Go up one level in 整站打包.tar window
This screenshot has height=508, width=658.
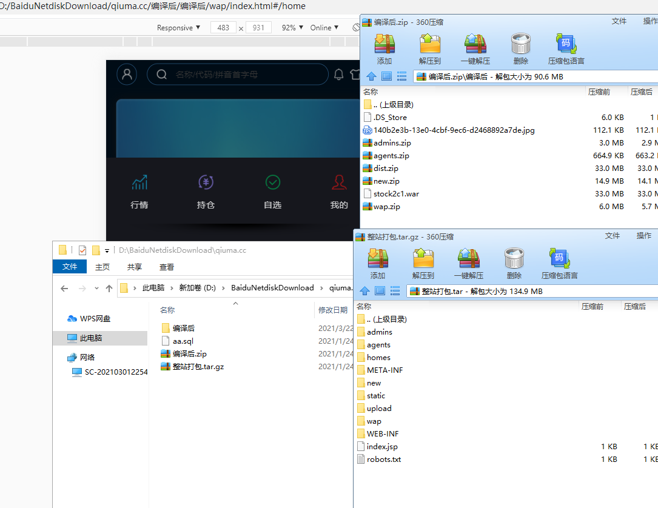tap(365, 291)
